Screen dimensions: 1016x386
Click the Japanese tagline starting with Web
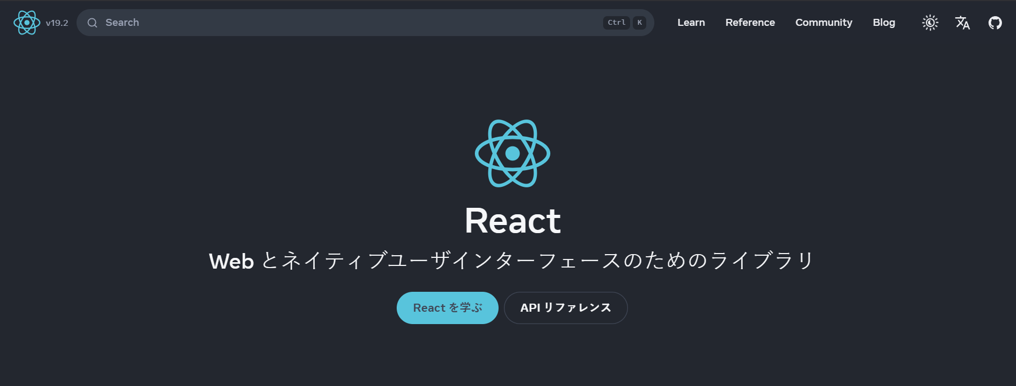click(x=512, y=261)
